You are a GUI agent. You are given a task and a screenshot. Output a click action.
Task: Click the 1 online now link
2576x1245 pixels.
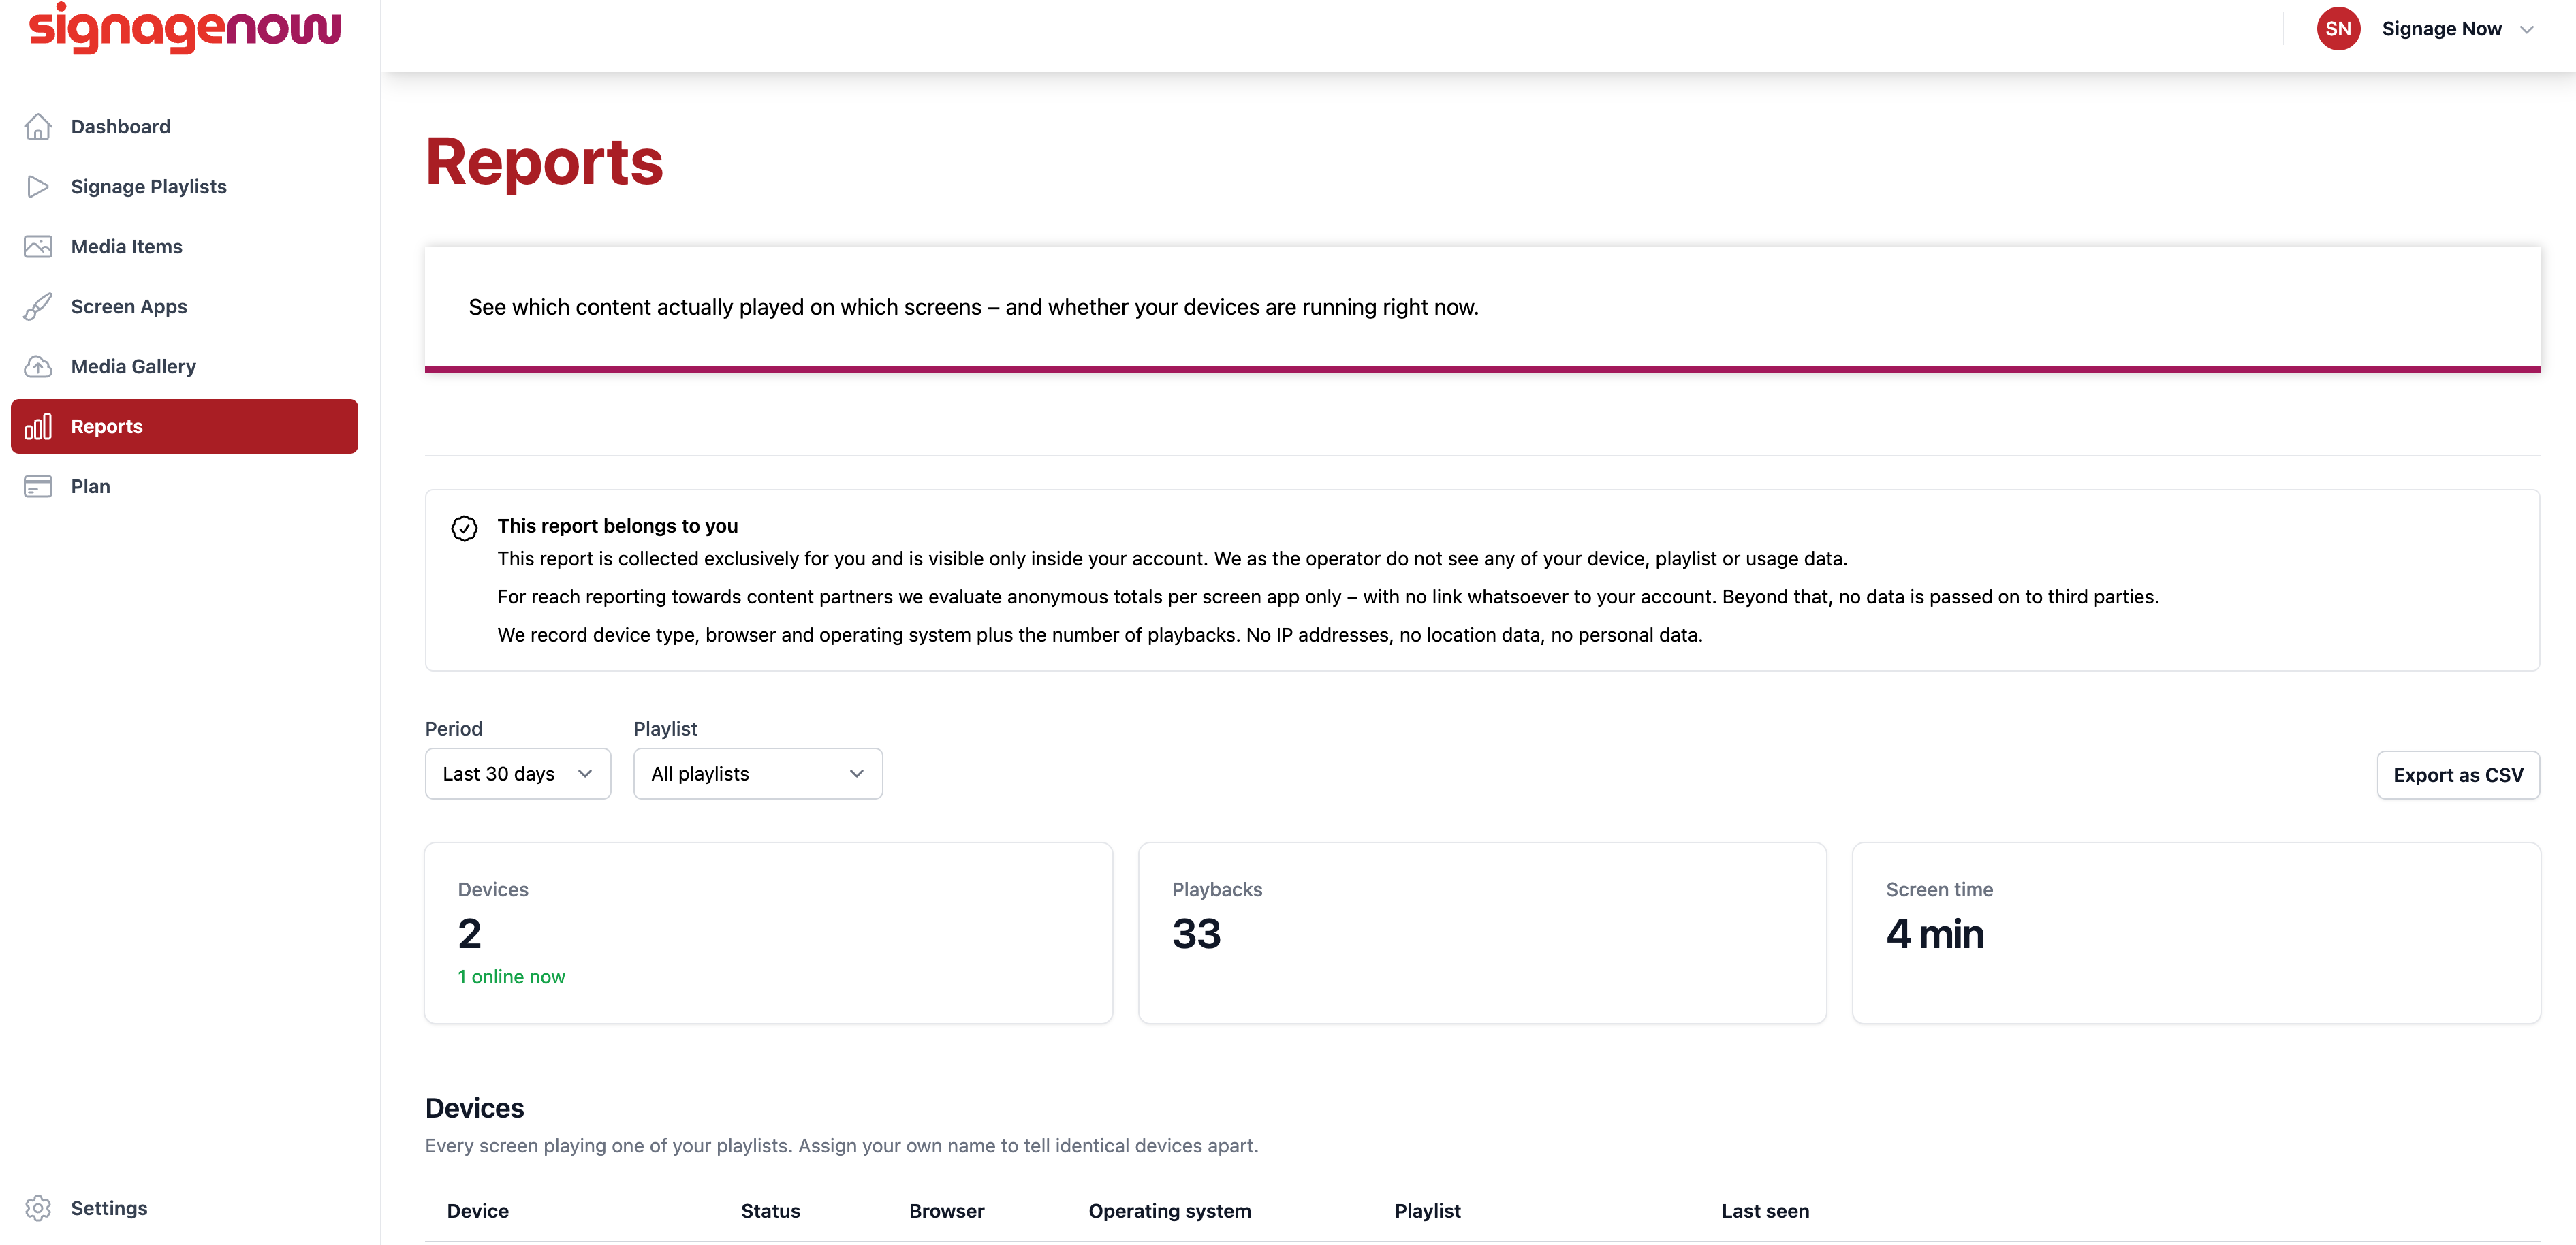(x=511, y=977)
